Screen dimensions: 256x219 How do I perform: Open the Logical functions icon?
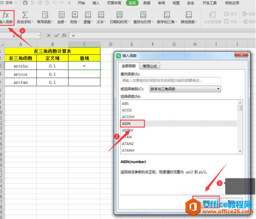click(x=88, y=15)
